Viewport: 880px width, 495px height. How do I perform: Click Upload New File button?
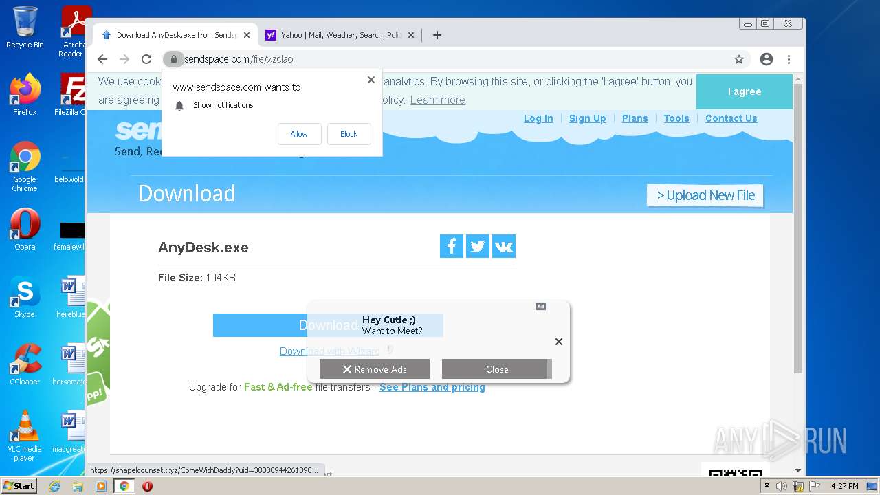tap(705, 195)
